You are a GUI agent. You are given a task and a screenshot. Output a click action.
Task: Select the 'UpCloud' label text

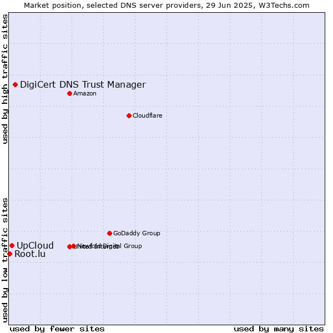[35, 245]
